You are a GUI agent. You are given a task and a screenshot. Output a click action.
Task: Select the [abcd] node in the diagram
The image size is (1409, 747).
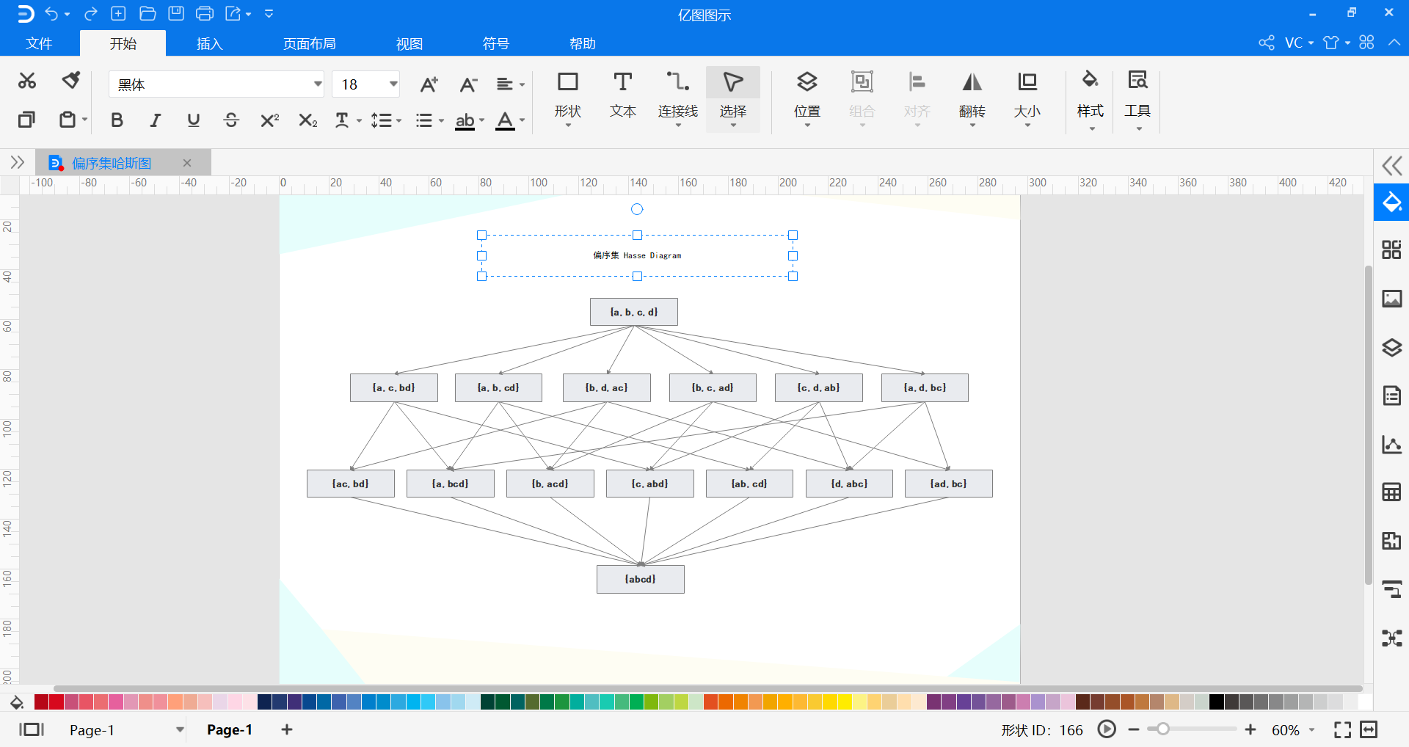point(640,579)
